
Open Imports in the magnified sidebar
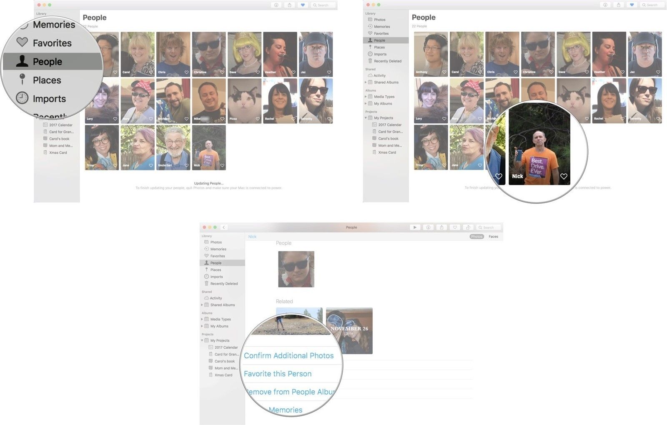(x=49, y=99)
